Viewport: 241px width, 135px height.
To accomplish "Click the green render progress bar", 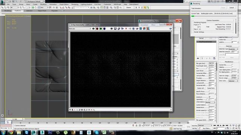I will pyautogui.click(x=193, y=16).
